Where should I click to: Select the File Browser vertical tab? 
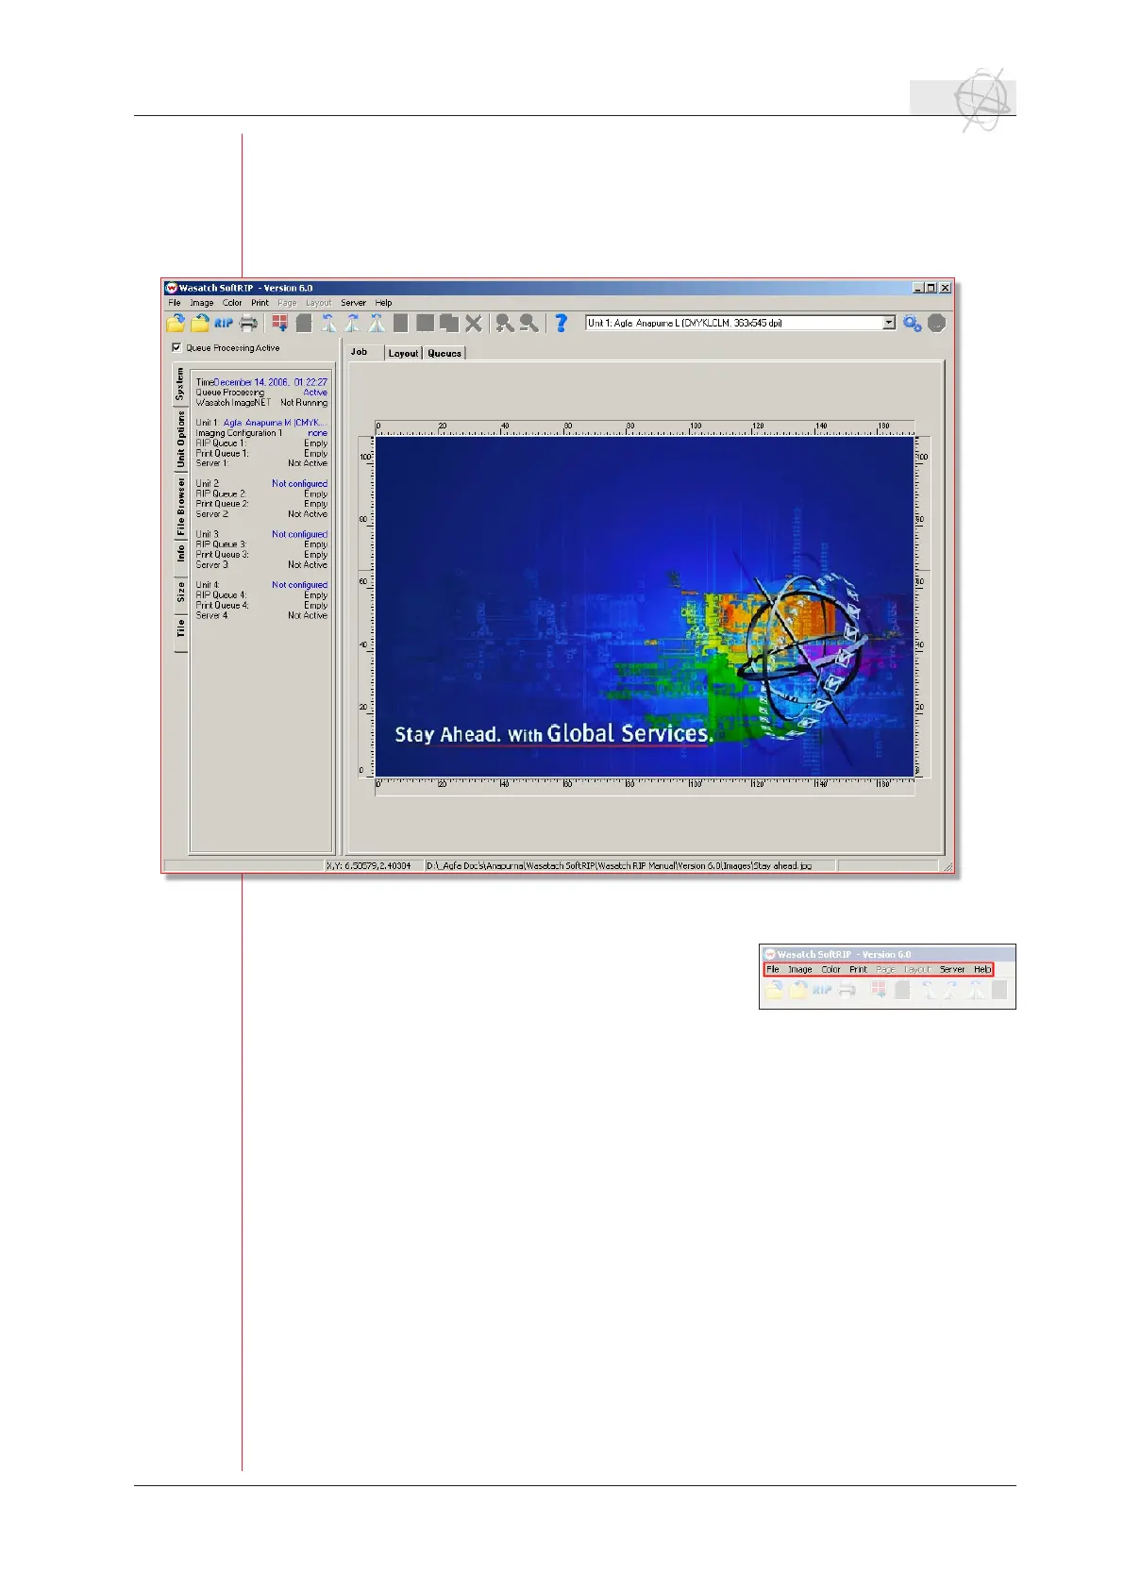(180, 506)
